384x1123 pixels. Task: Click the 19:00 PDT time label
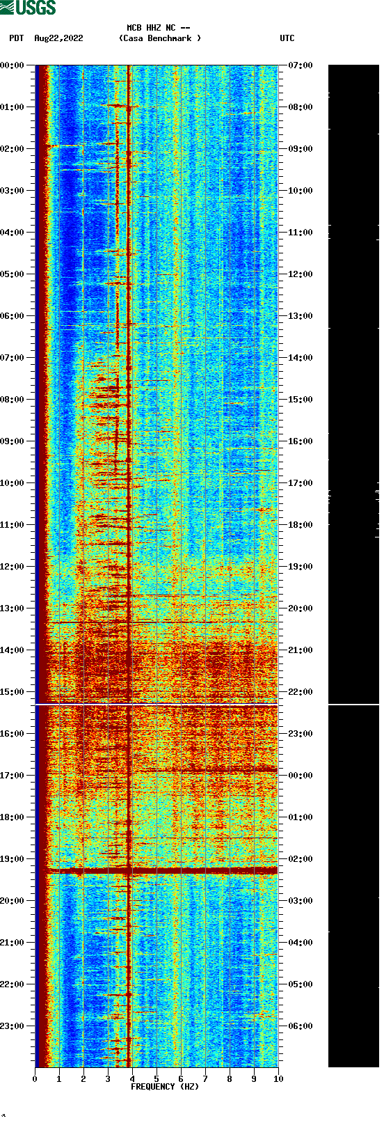(13, 859)
